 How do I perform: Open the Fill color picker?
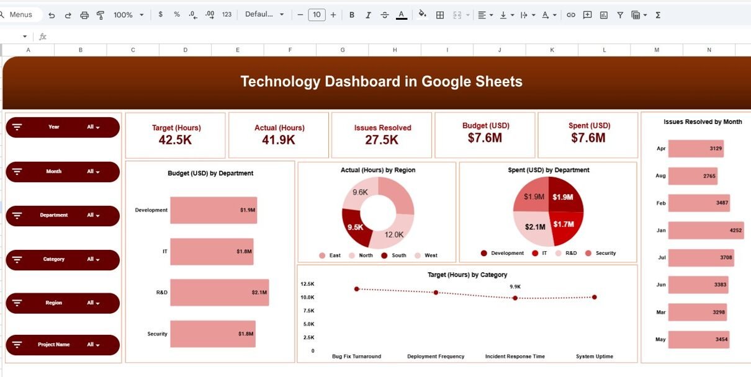click(423, 15)
